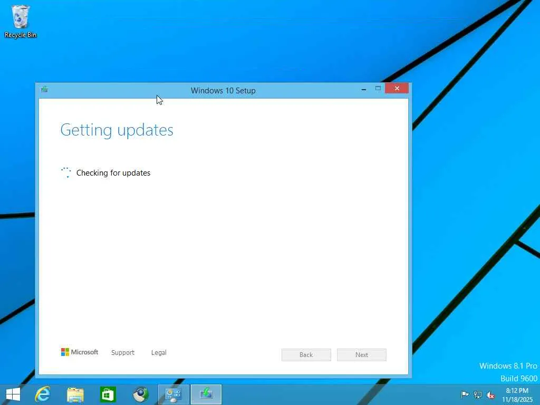This screenshot has height=405, width=540.
Task: Switch to the Control Panel taskbar item
Action: coord(173,394)
